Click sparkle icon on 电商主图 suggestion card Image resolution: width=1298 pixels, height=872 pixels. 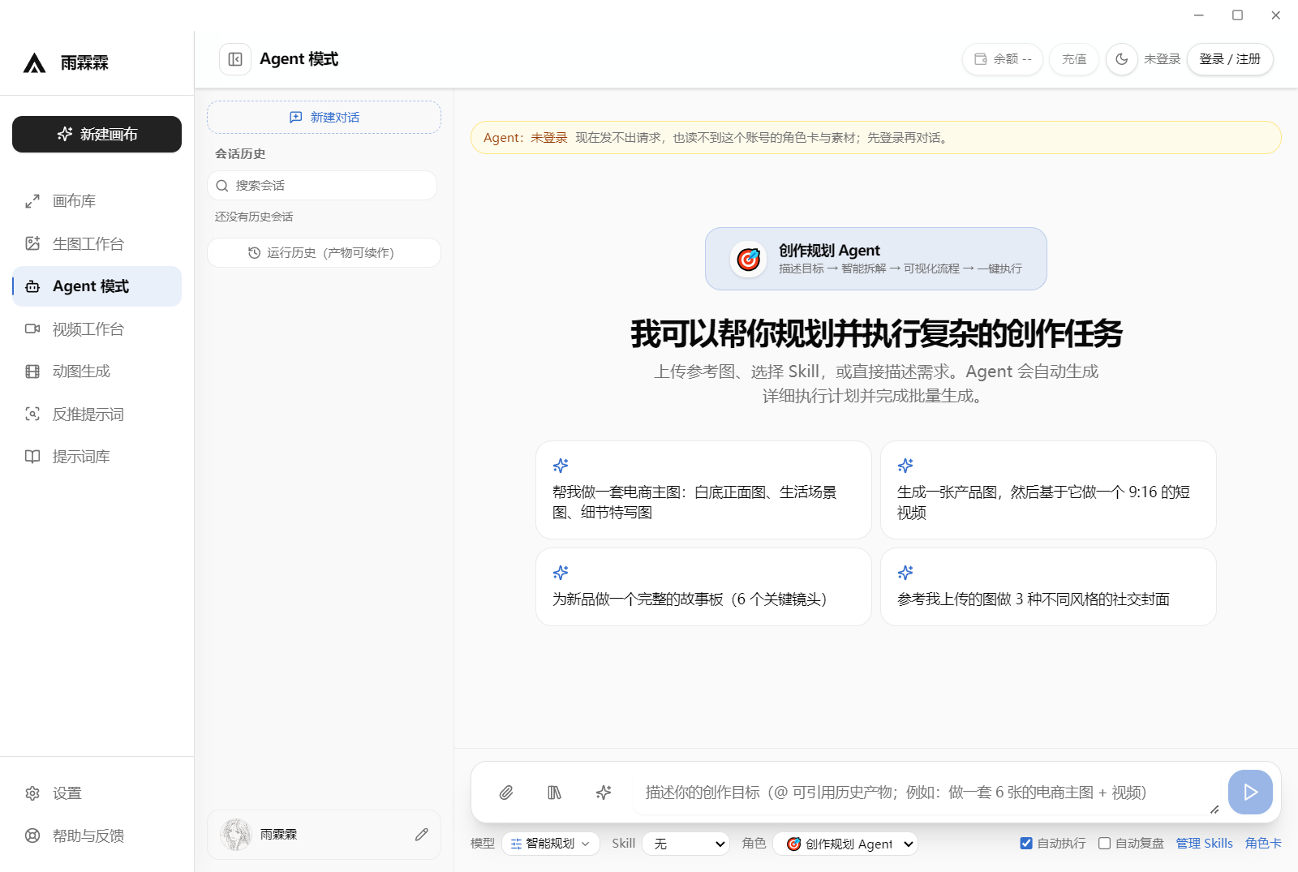561,466
